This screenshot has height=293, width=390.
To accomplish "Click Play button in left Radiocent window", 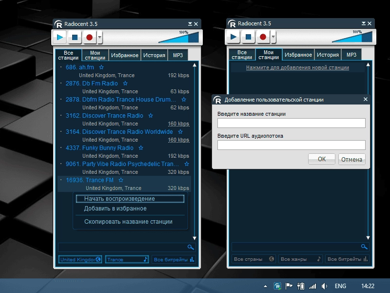I will point(59,38).
